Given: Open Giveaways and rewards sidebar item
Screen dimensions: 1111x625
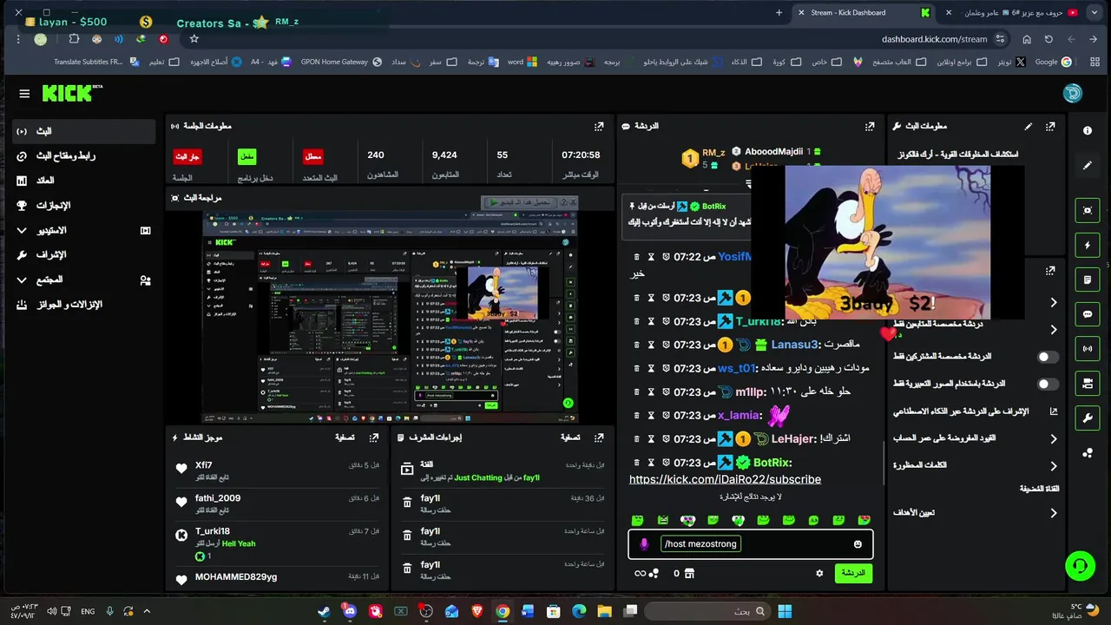Looking at the screenshot, I should point(83,305).
